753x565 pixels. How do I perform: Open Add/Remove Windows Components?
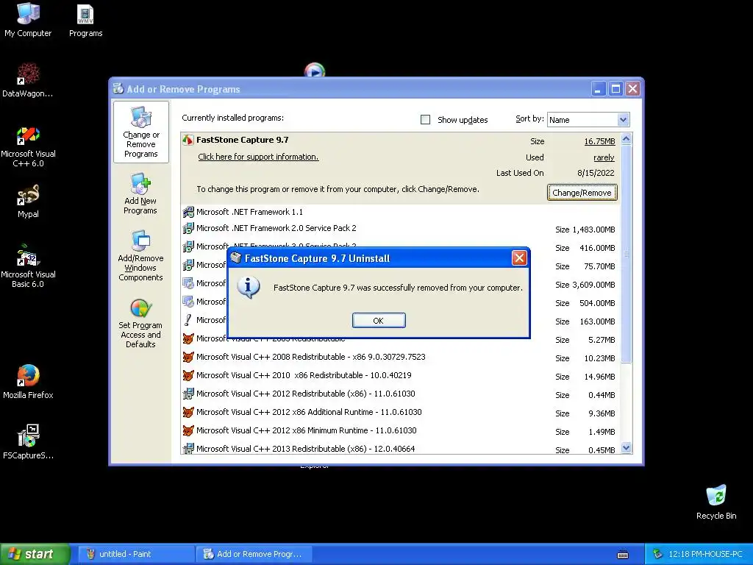[x=140, y=256]
